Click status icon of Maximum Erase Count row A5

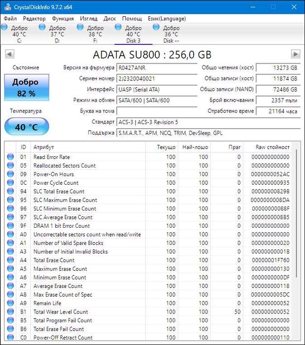coord(10,269)
